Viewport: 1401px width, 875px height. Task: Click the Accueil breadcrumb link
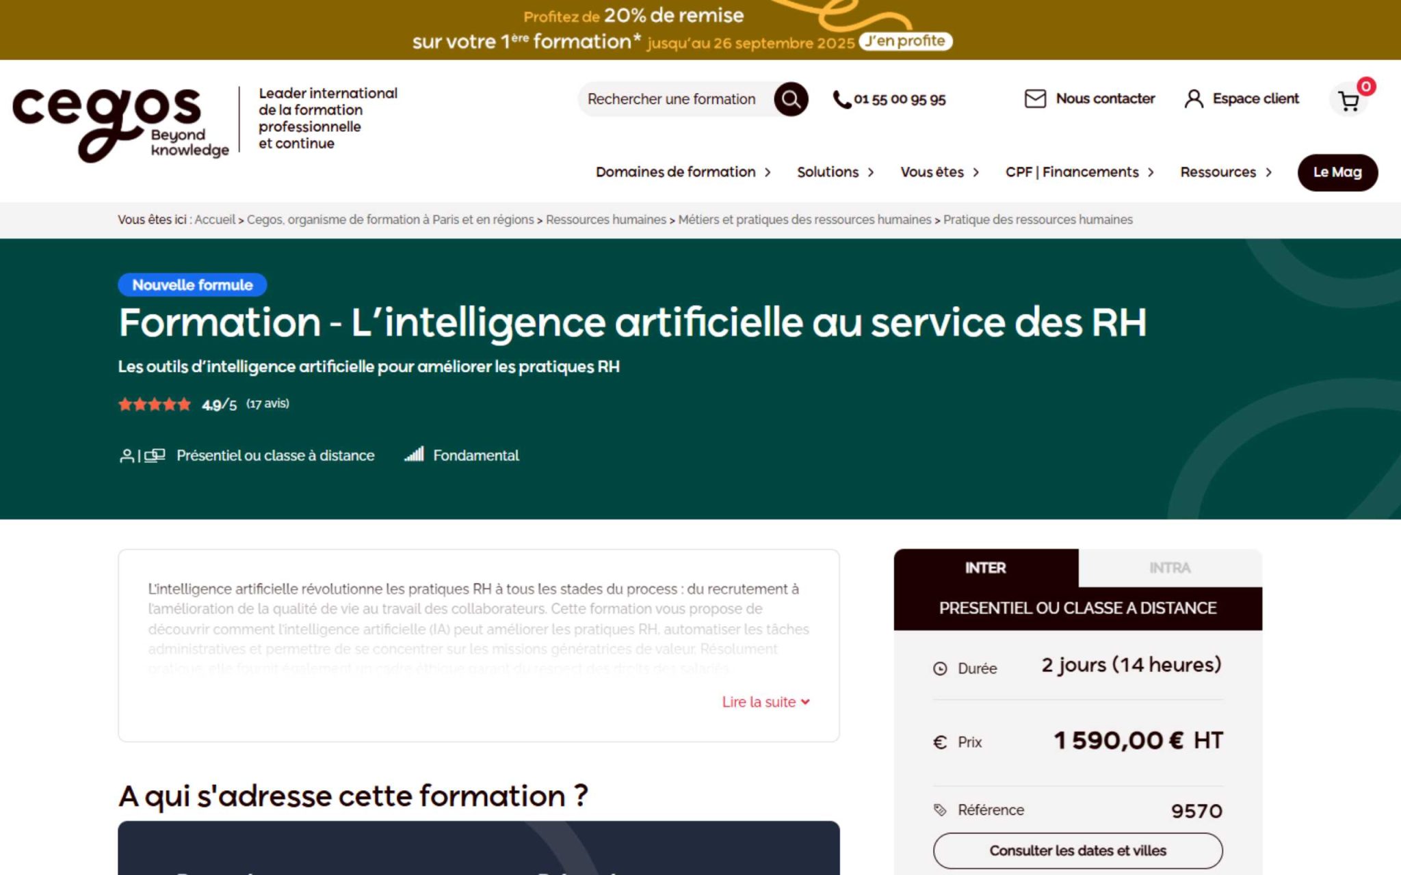click(215, 219)
